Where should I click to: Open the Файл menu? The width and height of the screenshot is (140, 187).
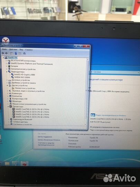(4, 49)
